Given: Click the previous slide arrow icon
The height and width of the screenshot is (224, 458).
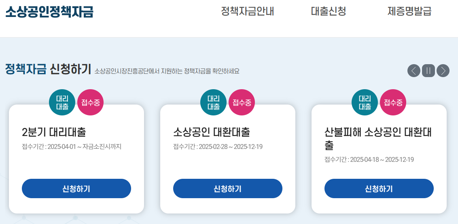Looking at the screenshot, I should pyautogui.click(x=414, y=71).
